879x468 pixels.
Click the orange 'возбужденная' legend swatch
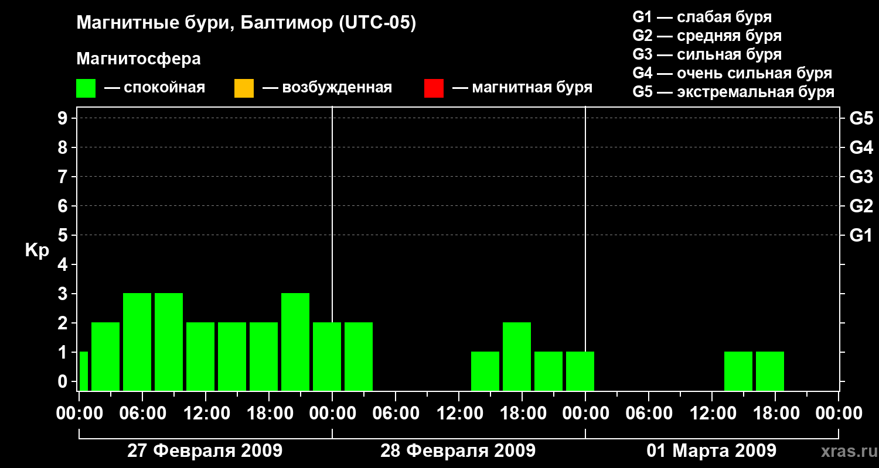tap(244, 88)
